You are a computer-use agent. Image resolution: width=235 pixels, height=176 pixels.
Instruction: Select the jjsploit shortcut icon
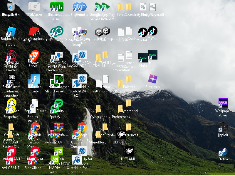click(223, 127)
